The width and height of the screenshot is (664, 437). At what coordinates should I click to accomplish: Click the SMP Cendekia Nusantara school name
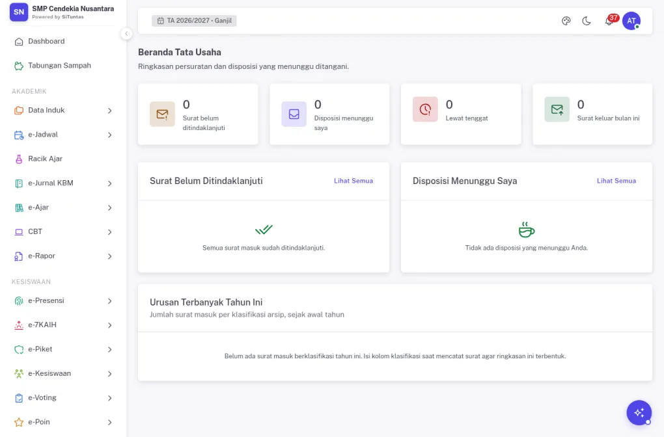click(x=73, y=8)
